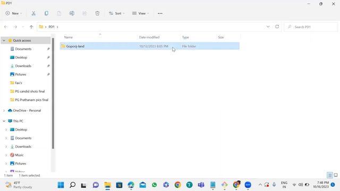This screenshot has height=191, width=340.
Task: Open the microphone tray icon
Action: (x=274, y=185)
